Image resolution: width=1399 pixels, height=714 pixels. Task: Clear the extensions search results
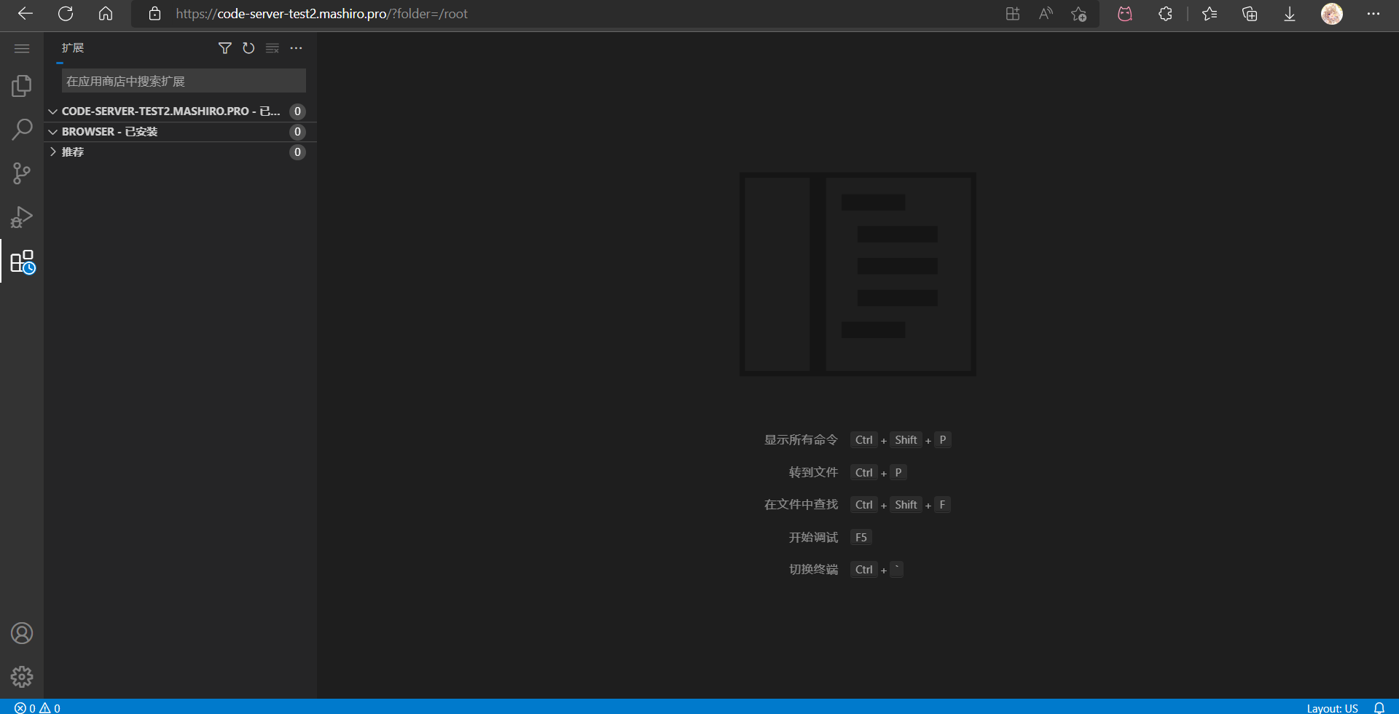tap(273, 48)
